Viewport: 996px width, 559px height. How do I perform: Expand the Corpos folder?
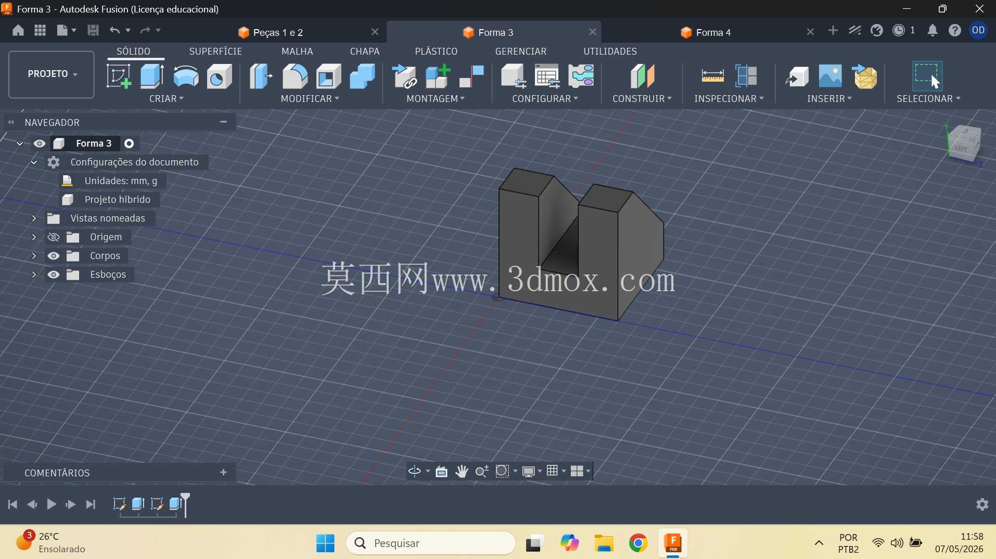(34, 256)
